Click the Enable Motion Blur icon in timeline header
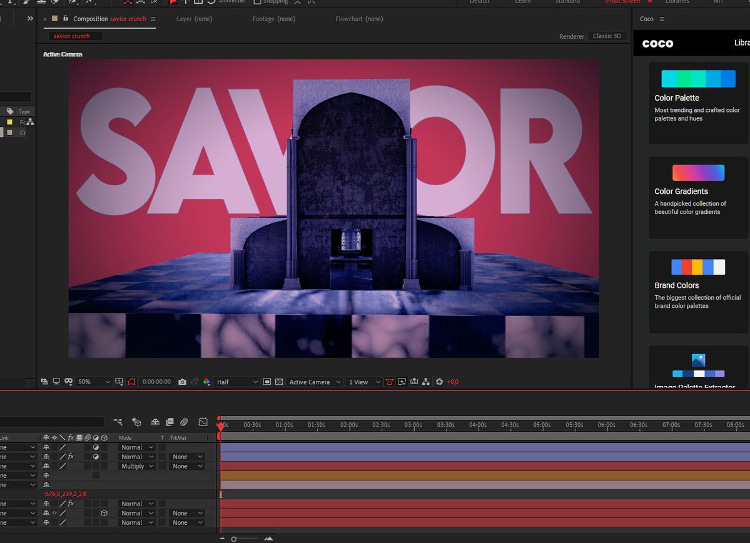 click(x=184, y=422)
